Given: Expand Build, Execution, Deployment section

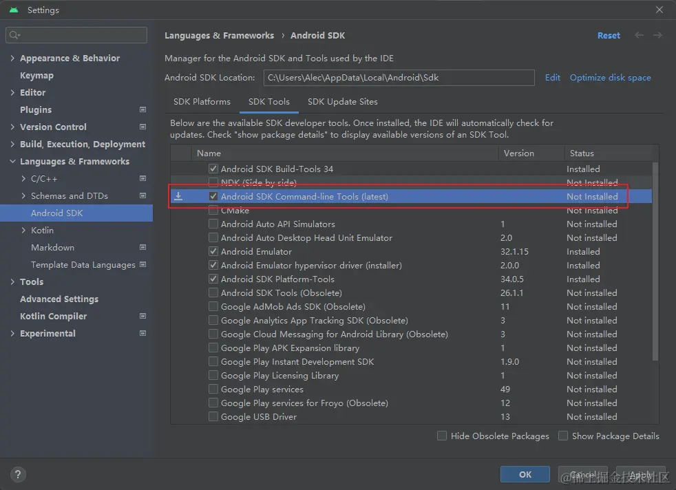Looking at the screenshot, I should 12,145.
